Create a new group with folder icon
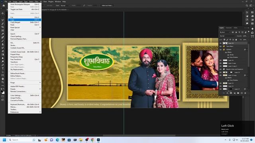 [x=238, y=93]
